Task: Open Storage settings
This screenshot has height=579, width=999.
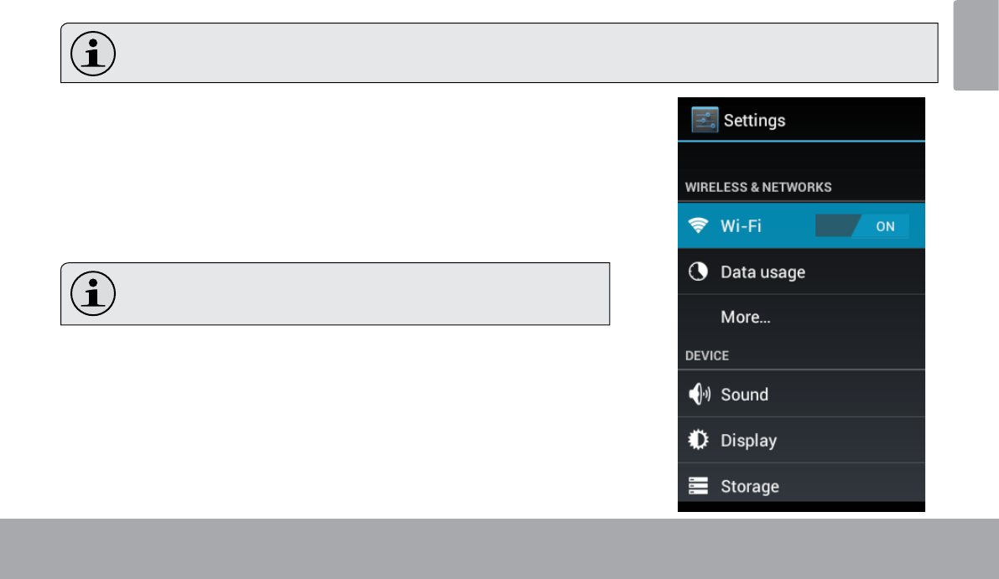Action: pos(801,483)
